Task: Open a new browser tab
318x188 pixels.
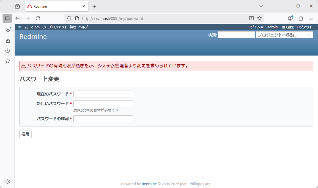Action: (x=94, y=7)
